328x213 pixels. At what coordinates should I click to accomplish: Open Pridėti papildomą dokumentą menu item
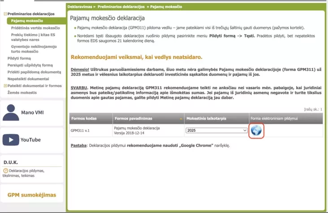(34, 72)
